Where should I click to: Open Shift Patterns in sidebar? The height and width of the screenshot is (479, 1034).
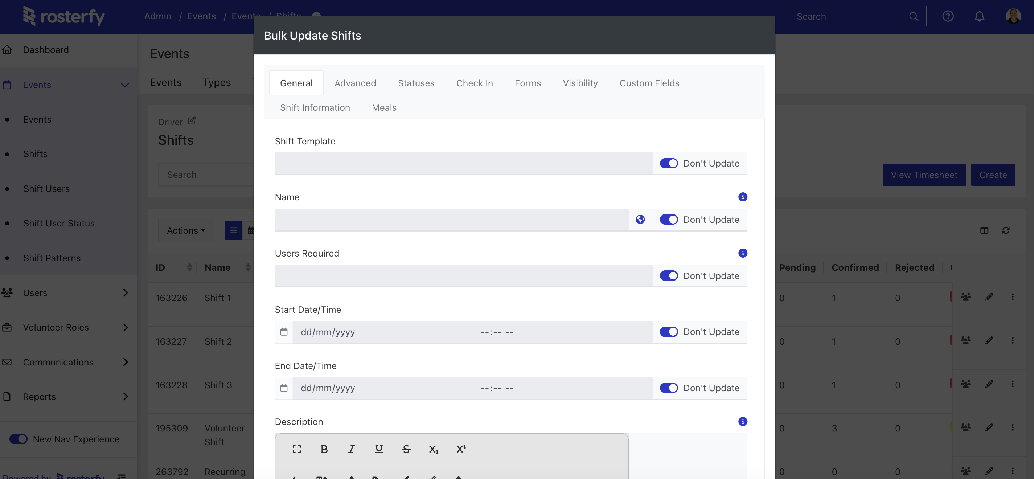tap(52, 258)
